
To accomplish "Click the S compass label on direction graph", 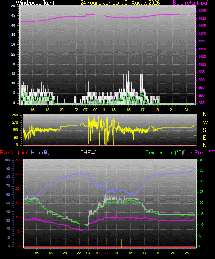I will [204, 130].
